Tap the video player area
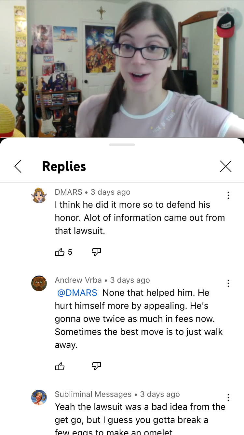The image size is (244, 435). coord(122,68)
